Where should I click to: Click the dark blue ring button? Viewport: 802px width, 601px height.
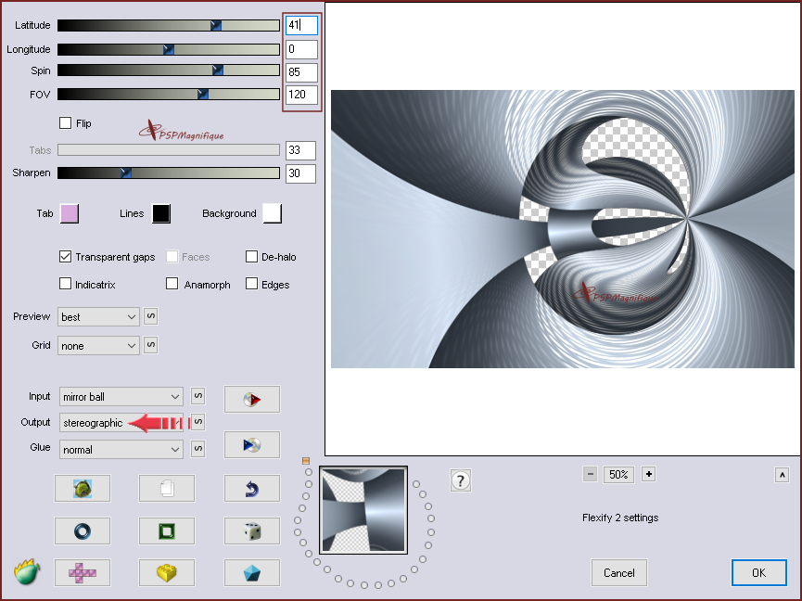[82, 531]
